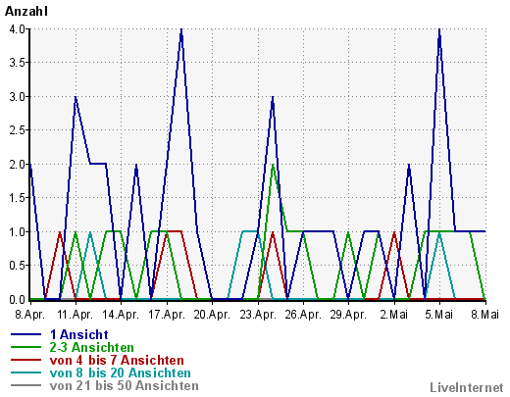Click the gray 'von 21 bis 50 Ansichten' legend line
Screen dimensions: 510x397
25,385
